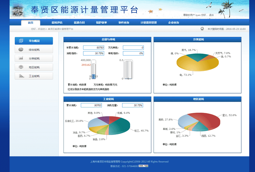Click the pie chart icon beside 综合能耗

(21, 49)
